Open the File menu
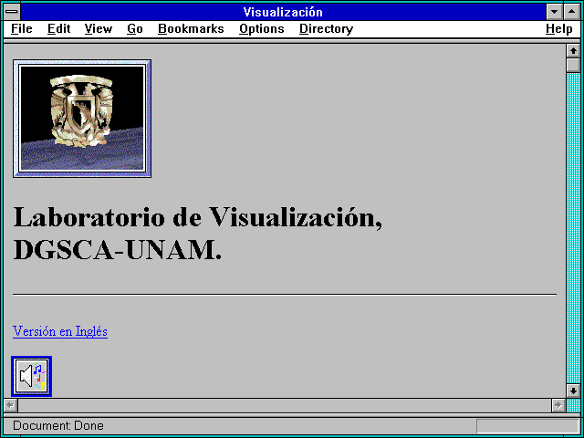The image size is (584, 438). (x=22, y=29)
